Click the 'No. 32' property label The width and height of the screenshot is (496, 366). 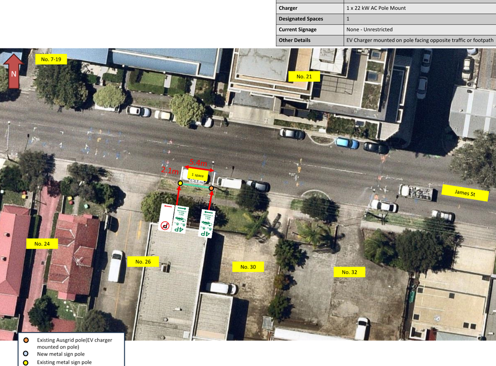(349, 272)
